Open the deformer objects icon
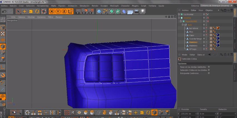This screenshot has width=237, height=118. pyautogui.click(x=124, y=11)
